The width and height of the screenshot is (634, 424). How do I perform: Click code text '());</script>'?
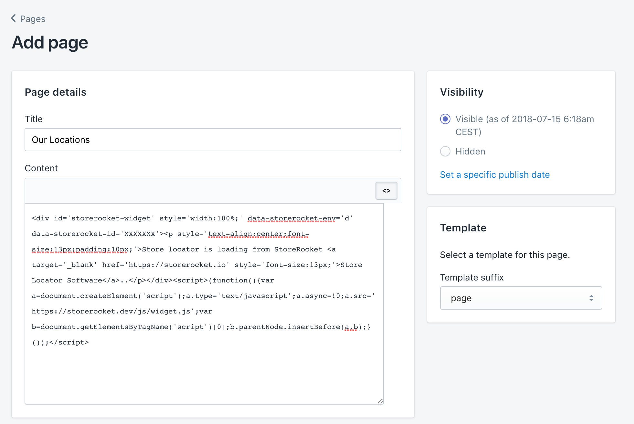click(x=60, y=343)
